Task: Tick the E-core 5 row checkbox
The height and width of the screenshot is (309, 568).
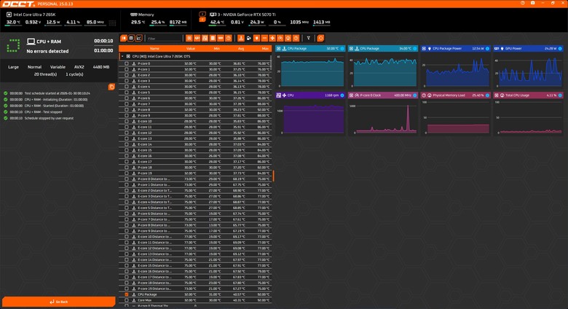Action: click(x=127, y=93)
